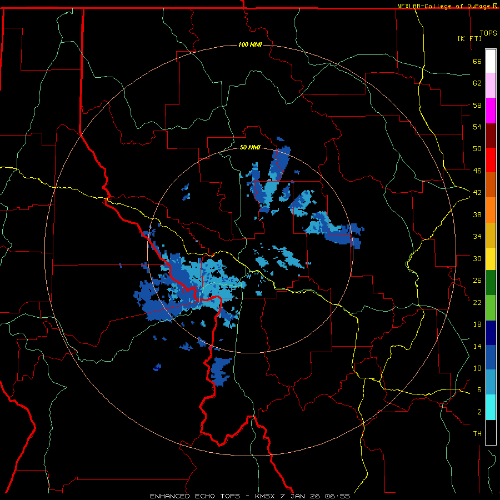500x500 pixels.
Task: Click the white 66 kft color swatch
Action: tap(491, 61)
